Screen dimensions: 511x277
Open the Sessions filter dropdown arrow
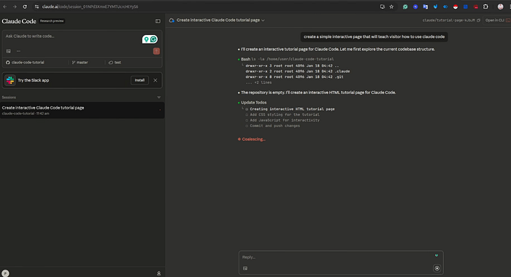coord(158,98)
